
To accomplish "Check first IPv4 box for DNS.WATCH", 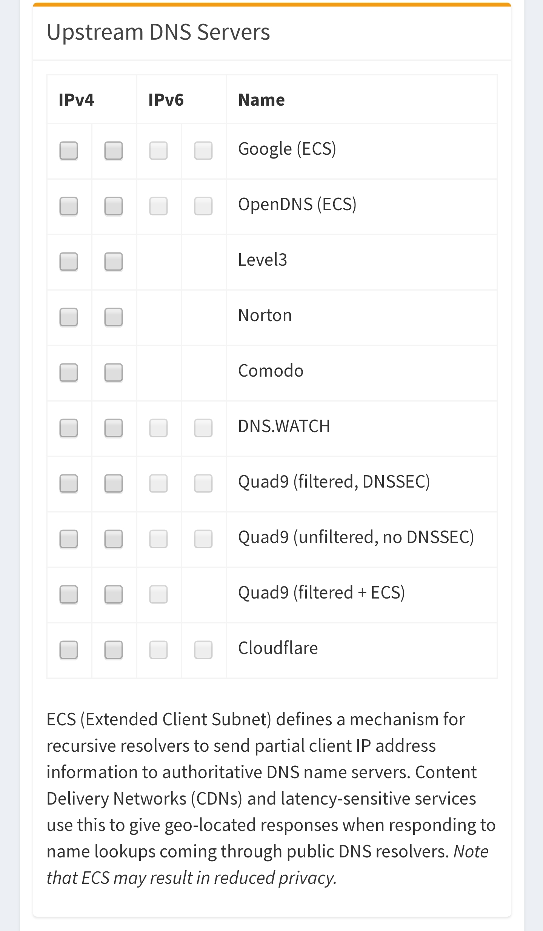I will 69,428.
